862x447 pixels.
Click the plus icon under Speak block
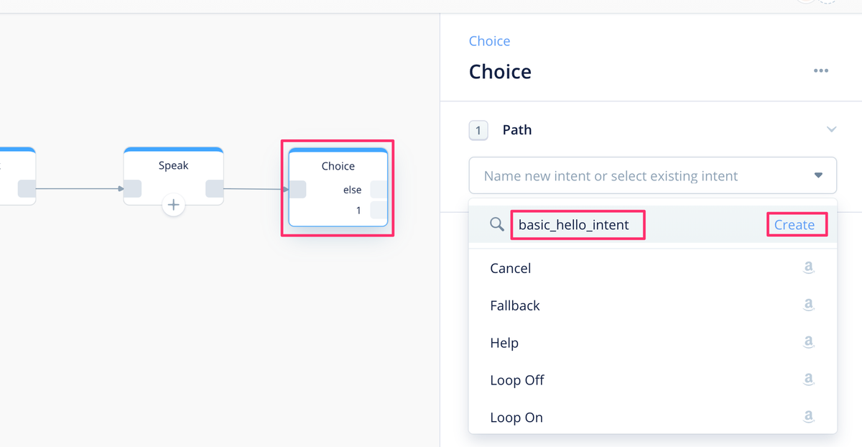(173, 206)
